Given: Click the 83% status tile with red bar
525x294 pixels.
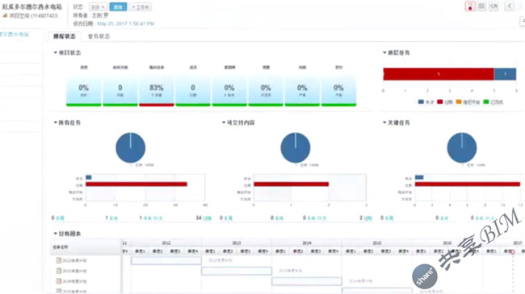Looking at the screenshot, I should point(157,91).
